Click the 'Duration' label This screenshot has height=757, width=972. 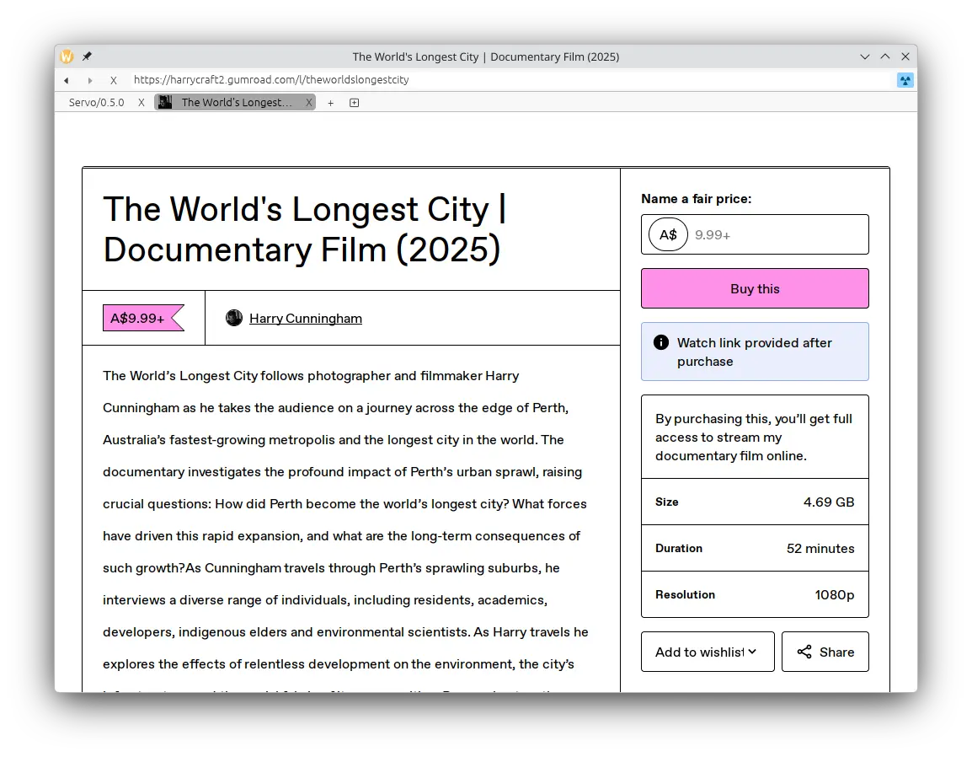click(x=679, y=549)
